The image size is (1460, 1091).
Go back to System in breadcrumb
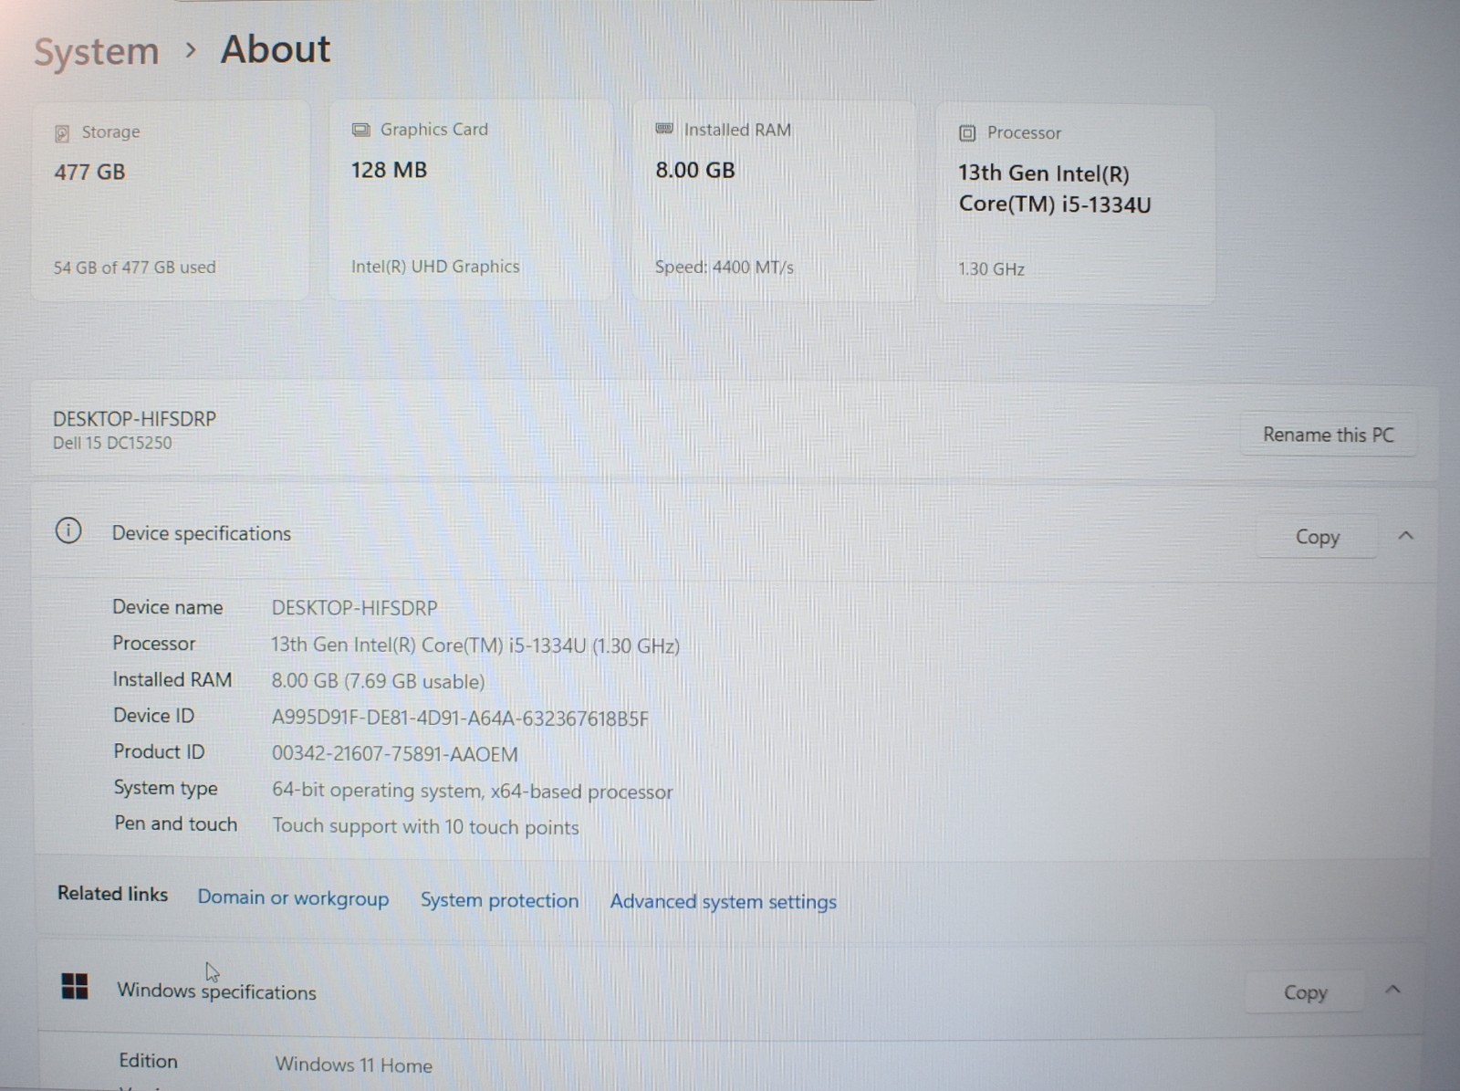tap(96, 51)
